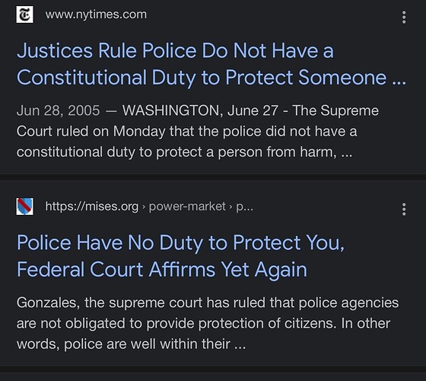The height and width of the screenshot is (381, 426).
Task: Click 'Constitutional Duty to Protect Someone' title line
Action: pyautogui.click(x=211, y=78)
